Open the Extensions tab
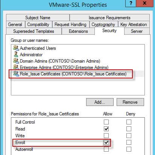Screen dimensions: 155x155 click(x=78, y=31)
